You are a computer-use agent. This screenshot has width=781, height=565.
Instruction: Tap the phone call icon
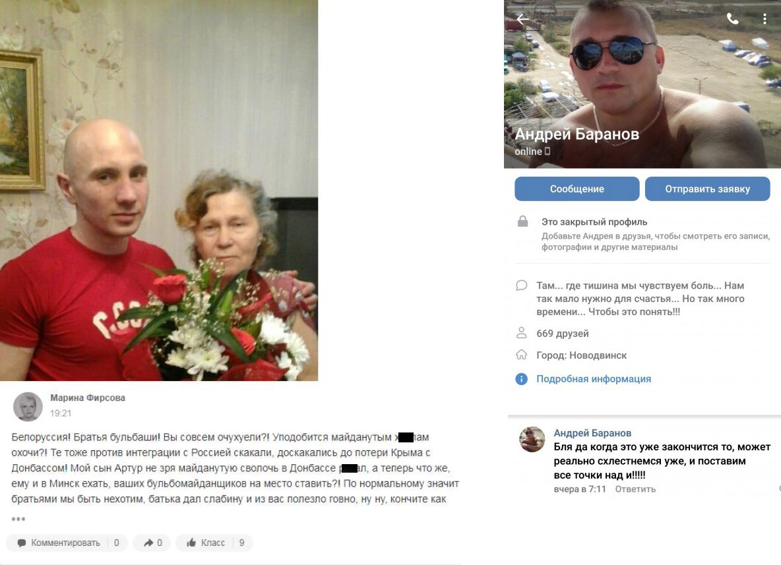point(732,19)
